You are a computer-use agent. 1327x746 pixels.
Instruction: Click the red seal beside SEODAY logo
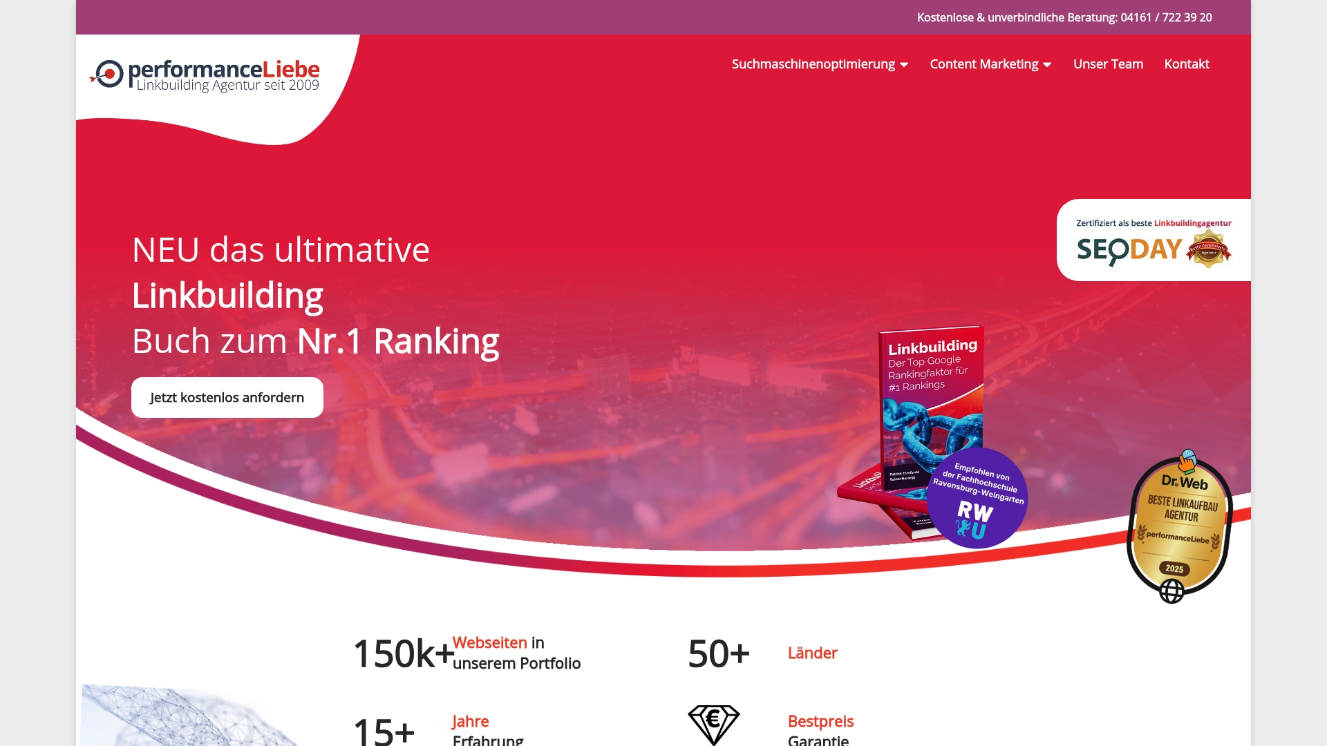click(1208, 250)
